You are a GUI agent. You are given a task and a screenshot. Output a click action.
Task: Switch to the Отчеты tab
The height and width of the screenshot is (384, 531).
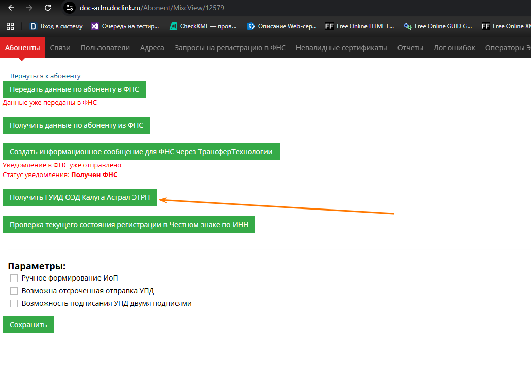click(x=410, y=48)
